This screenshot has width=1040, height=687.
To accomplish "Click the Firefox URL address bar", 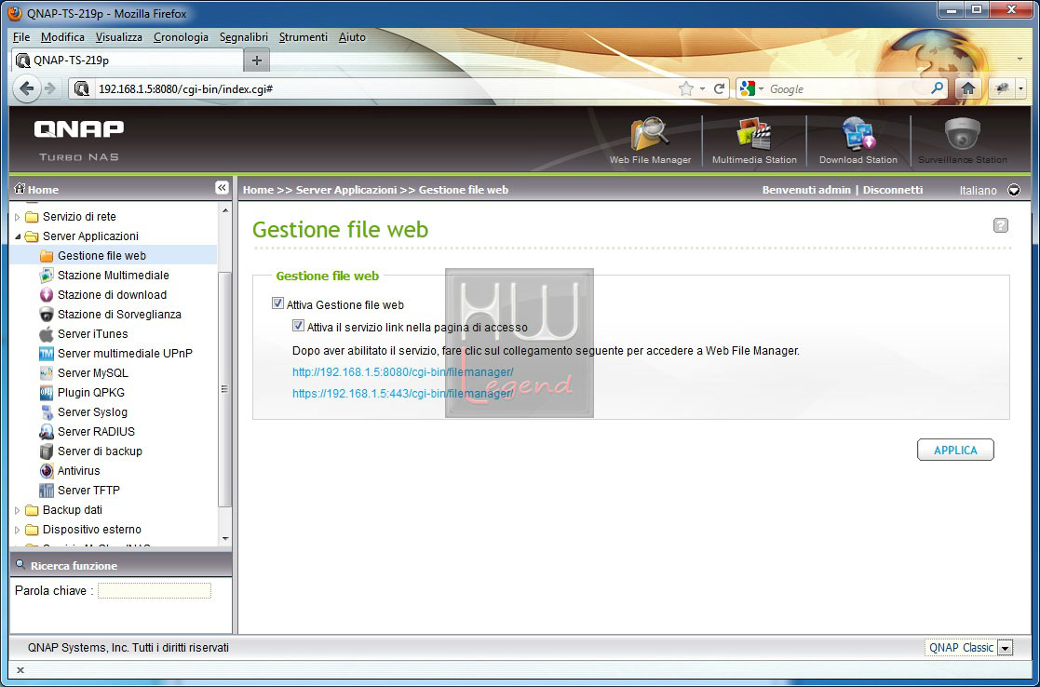I will (385, 88).
